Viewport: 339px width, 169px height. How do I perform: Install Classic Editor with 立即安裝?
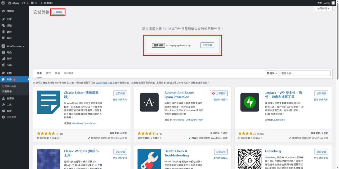(120, 94)
